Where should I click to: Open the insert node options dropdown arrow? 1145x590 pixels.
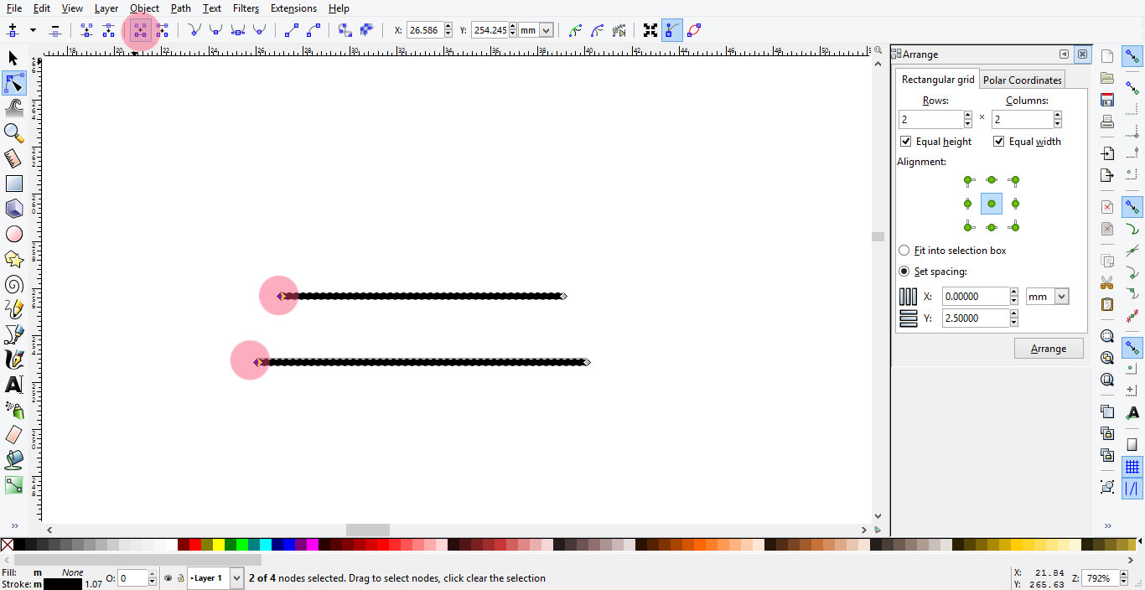[33, 30]
